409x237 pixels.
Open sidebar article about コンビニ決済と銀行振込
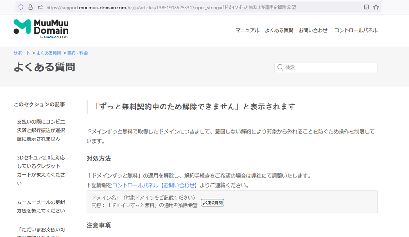41,130
